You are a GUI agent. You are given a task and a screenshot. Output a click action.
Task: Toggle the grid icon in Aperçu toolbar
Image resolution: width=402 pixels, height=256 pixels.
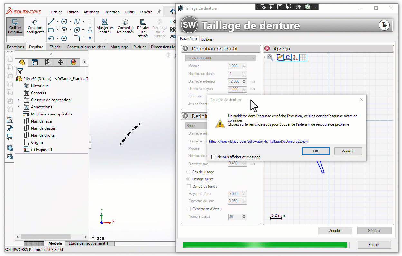coord(303,58)
